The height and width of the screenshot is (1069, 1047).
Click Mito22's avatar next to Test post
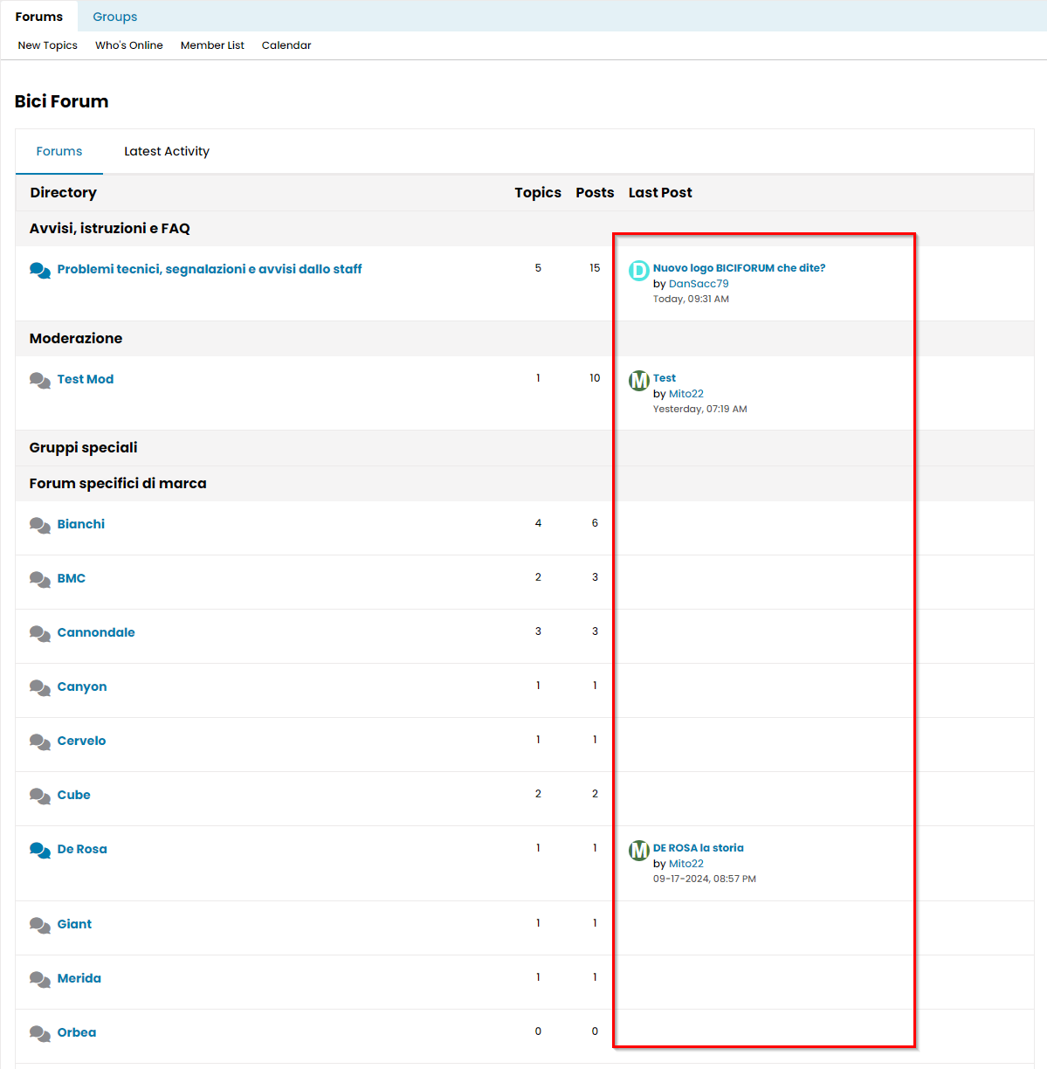point(639,381)
